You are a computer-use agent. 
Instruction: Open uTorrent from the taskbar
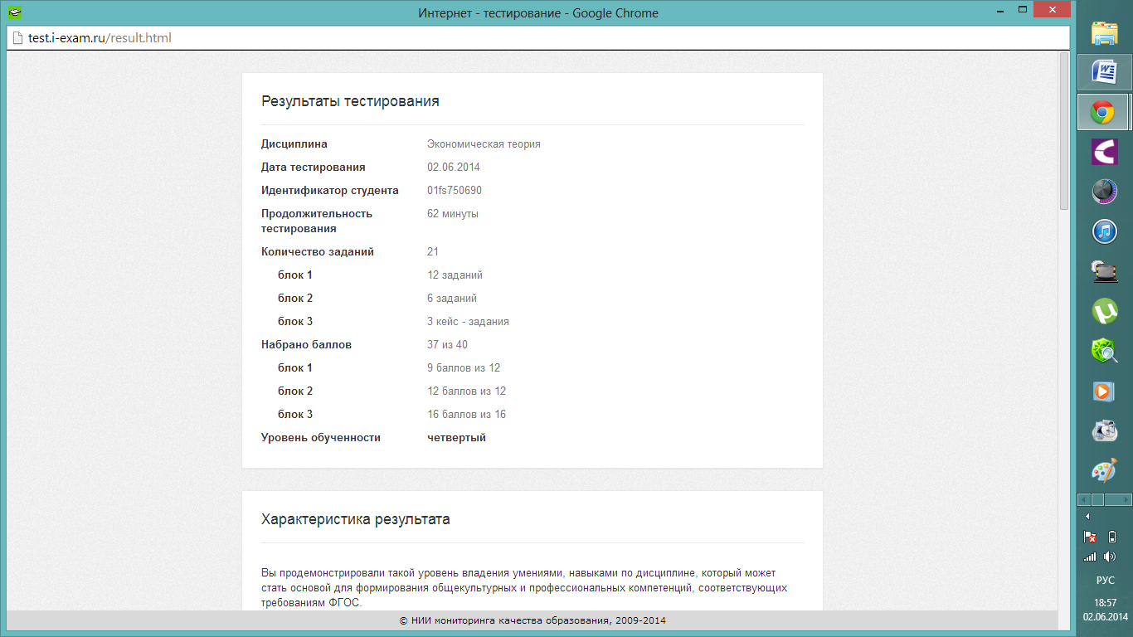coord(1104,311)
